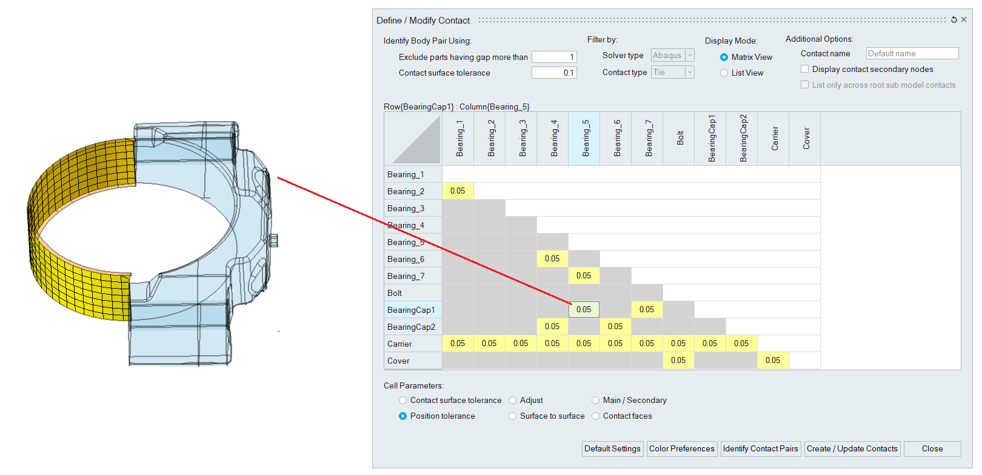
Task: Select the Bearing_7 column header
Action: 647,139
